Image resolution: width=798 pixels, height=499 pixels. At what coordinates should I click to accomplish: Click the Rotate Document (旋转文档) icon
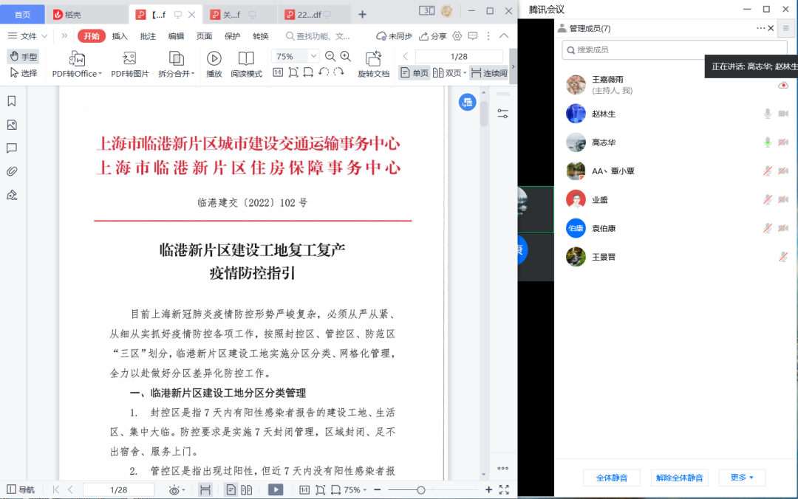(373, 59)
